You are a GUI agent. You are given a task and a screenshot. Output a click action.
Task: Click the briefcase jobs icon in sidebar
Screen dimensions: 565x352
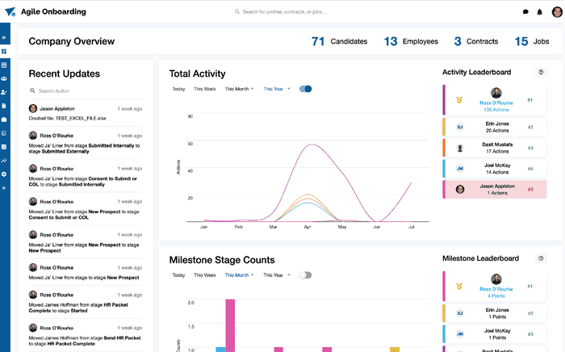pos(4,119)
